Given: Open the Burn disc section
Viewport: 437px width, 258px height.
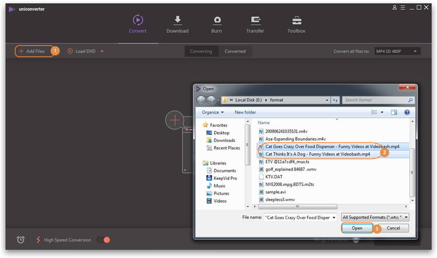Looking at the screenshot, I should [216, 21].
